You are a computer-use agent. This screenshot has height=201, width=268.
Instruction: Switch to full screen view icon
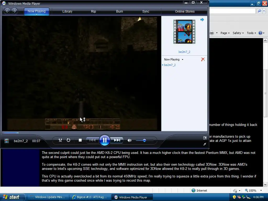pos(205,138)
